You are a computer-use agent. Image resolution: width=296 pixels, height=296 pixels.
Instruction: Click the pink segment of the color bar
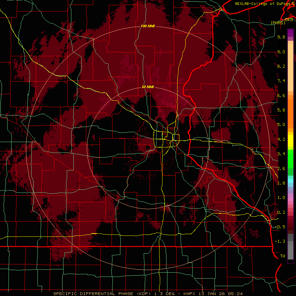(x=290, y=199)
